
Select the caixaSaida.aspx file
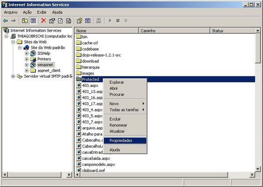point(96,158)
